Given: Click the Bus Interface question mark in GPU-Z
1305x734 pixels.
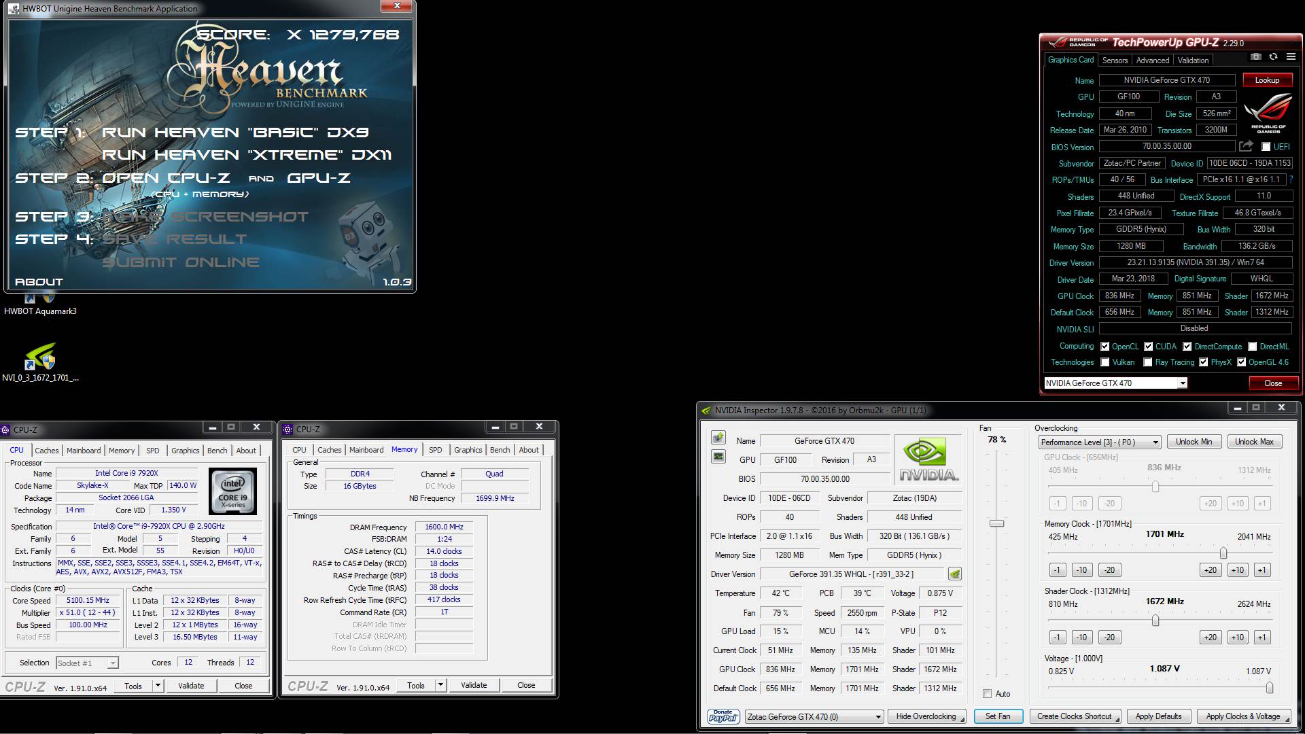Looking at the screenshot, I should [1291, 179].
